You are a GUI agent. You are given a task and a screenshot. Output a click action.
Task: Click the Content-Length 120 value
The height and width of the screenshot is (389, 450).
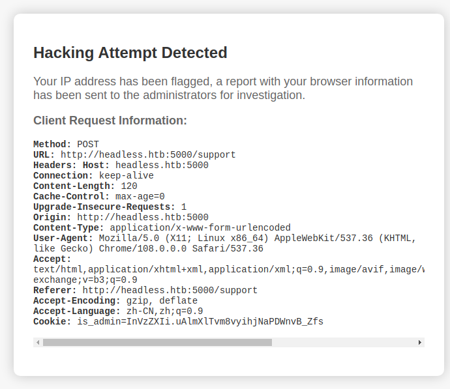pyautogui.click(x=129, y=186)
